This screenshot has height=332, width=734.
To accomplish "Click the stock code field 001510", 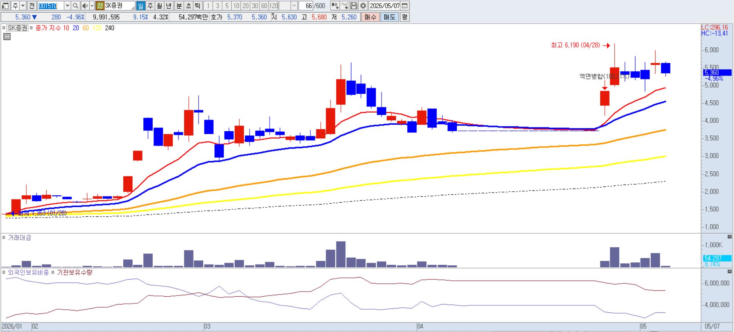I will pyautogui.click(x=51, y=6).
